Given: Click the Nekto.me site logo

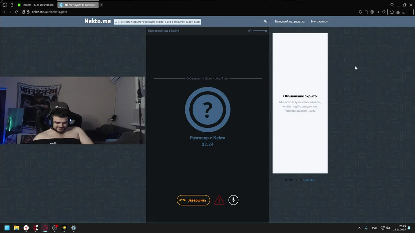Looking at the screenshot, I should pyautogui.click(x=98, y=21).
